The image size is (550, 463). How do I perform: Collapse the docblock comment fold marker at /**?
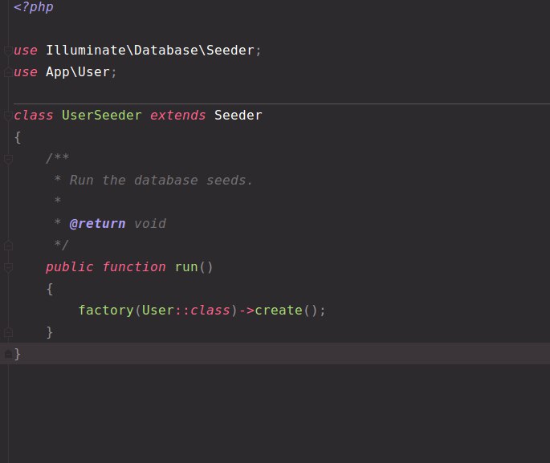click(8, 160)
